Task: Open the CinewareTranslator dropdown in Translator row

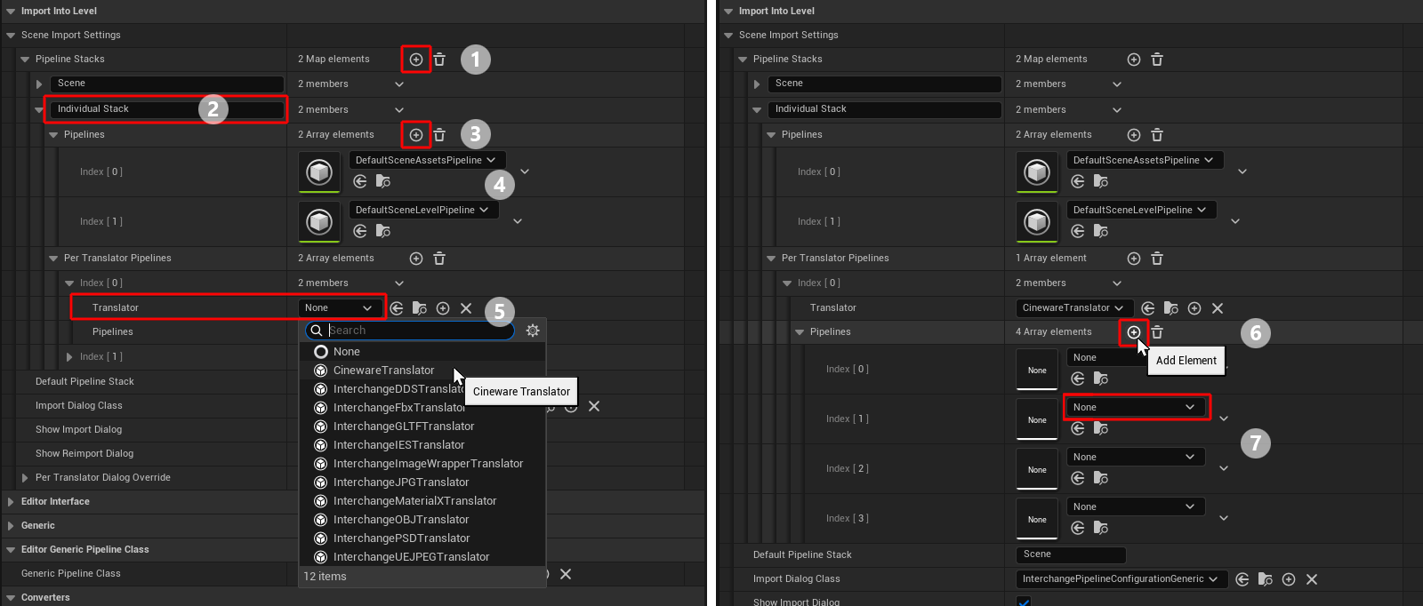Action: (x=1074, y=308)
